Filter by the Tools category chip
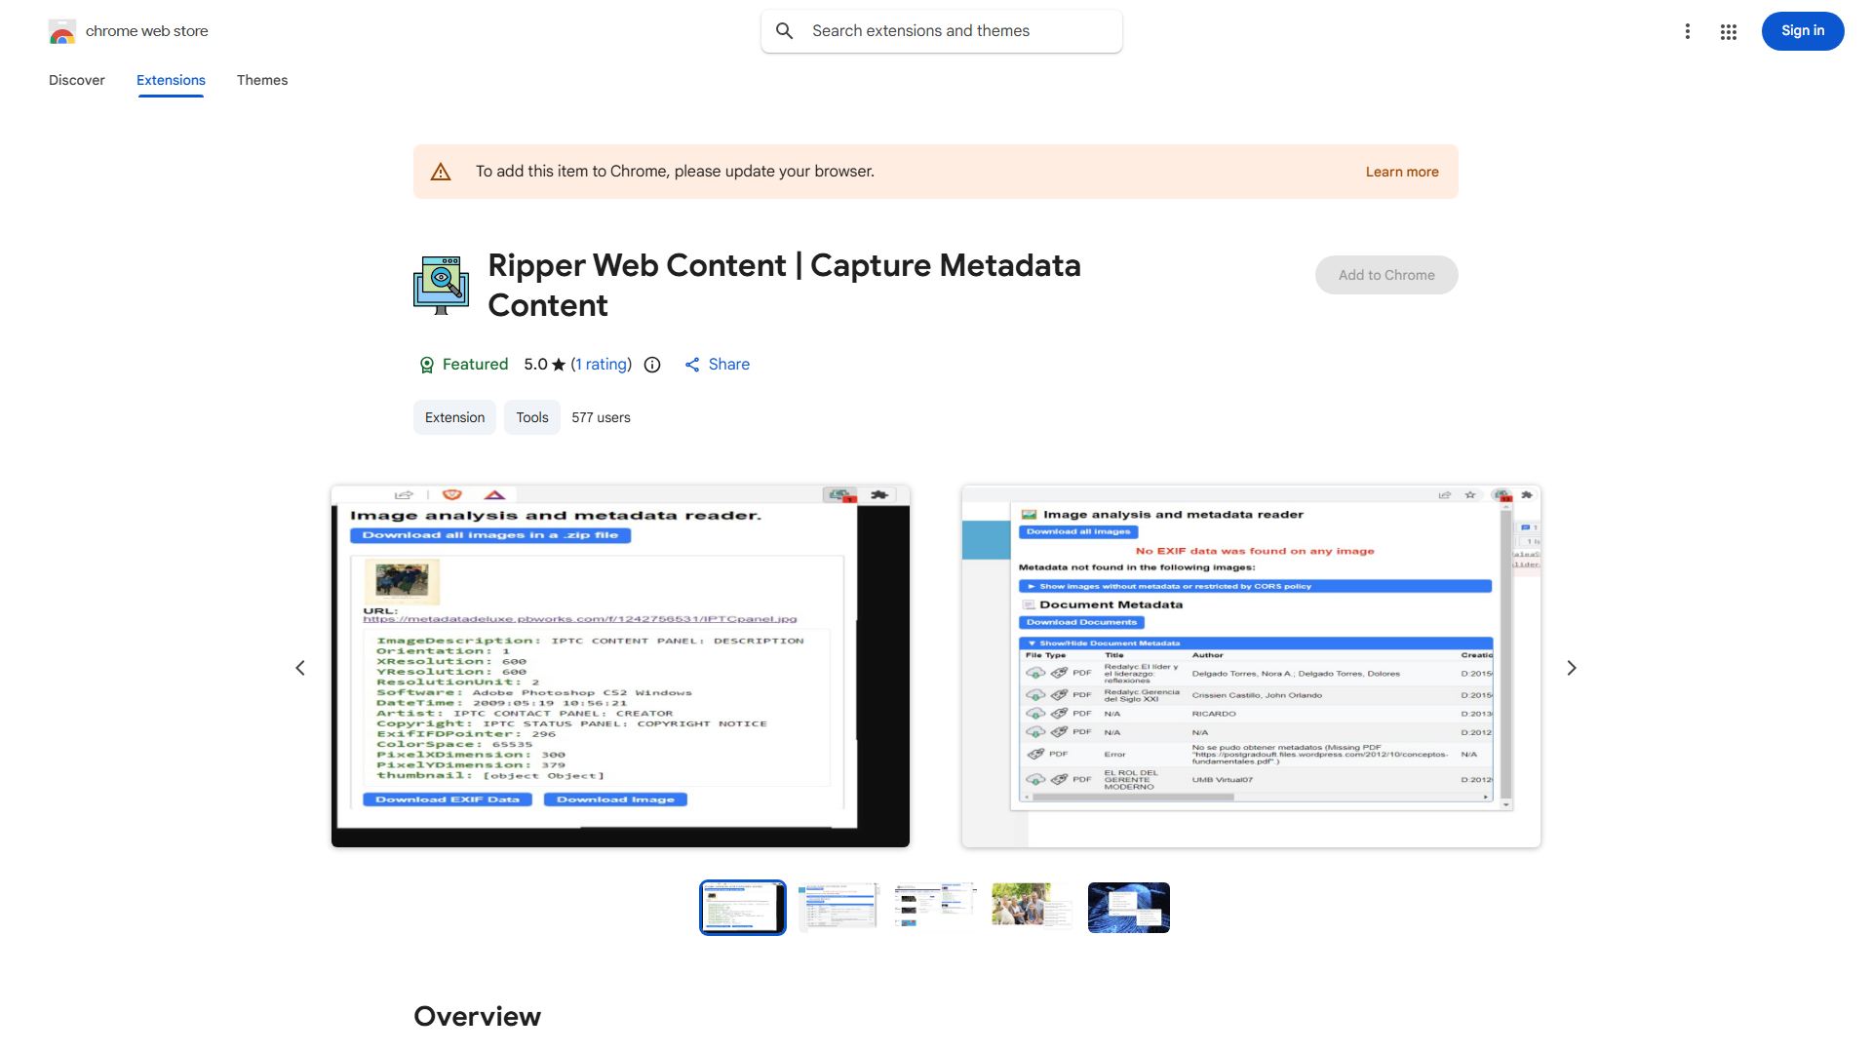 (531, 417)
